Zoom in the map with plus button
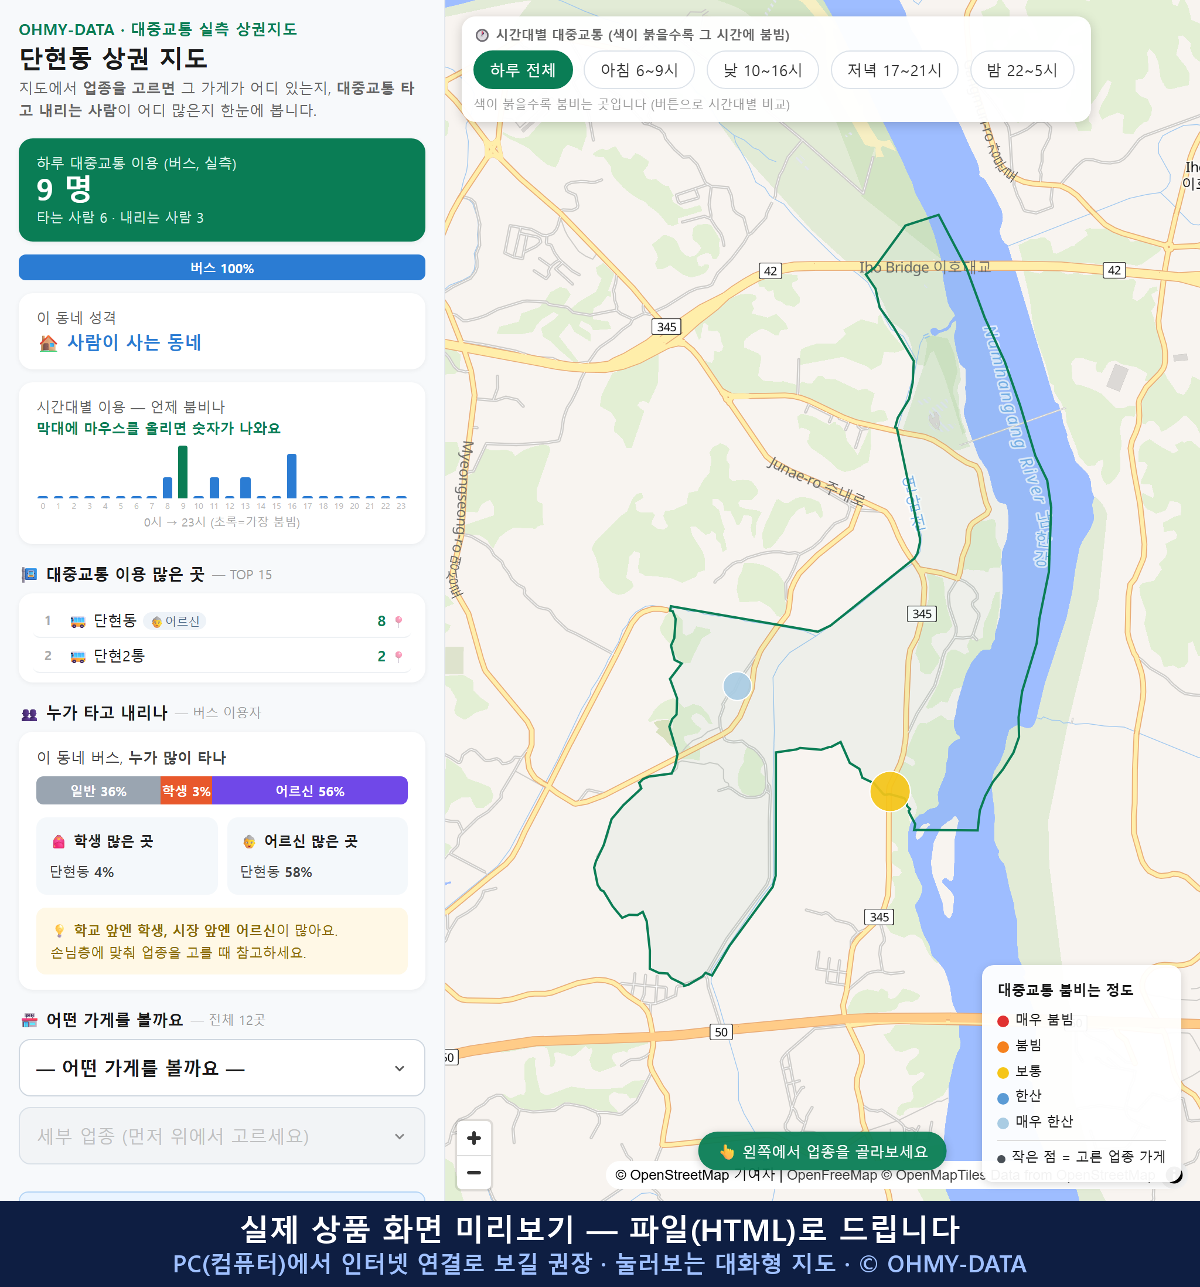Screen dimensions: 1200x1287 tap(473, 1138)
